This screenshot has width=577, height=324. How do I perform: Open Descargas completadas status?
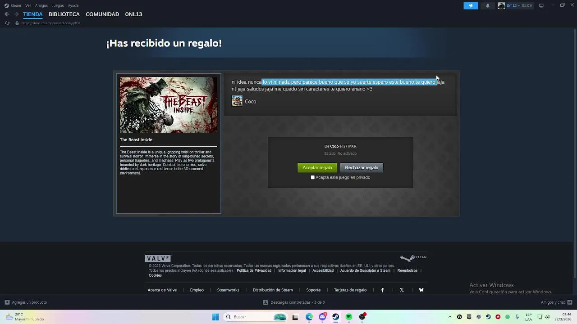click(294, 302)
